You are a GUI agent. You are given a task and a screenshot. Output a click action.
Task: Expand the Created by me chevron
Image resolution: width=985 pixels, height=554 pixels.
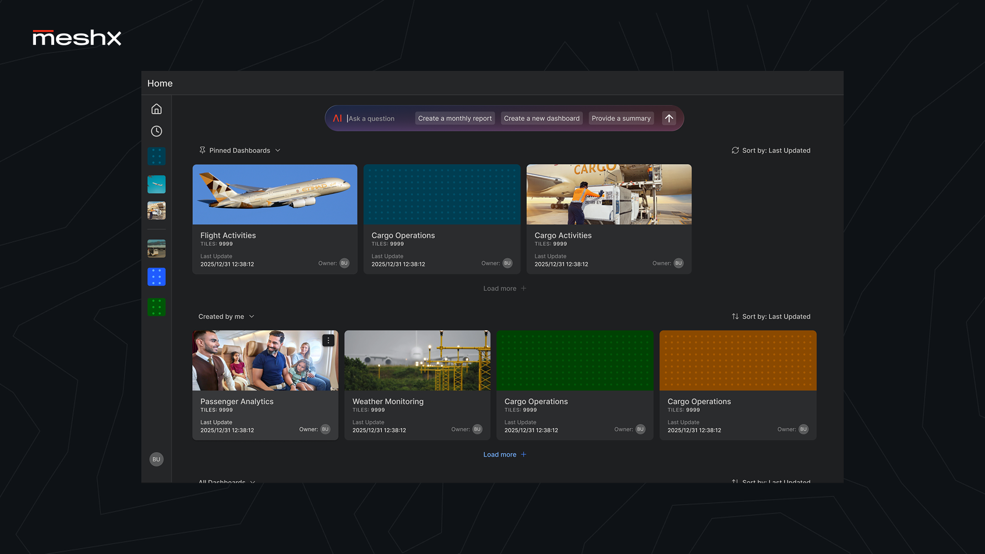coord(252,317)
